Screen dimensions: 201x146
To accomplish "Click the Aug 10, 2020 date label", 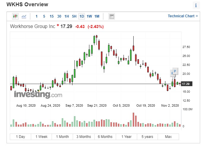I will [26, 105].
